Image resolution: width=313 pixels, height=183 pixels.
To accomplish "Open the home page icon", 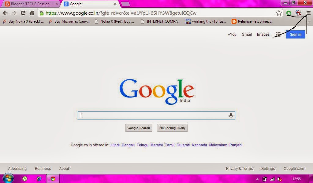I will pyautogui.click(x=32, y=13).
